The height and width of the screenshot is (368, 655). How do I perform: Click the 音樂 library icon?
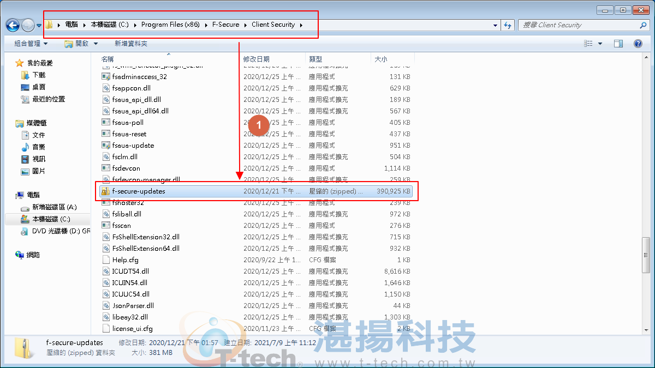tap(25, 147)
